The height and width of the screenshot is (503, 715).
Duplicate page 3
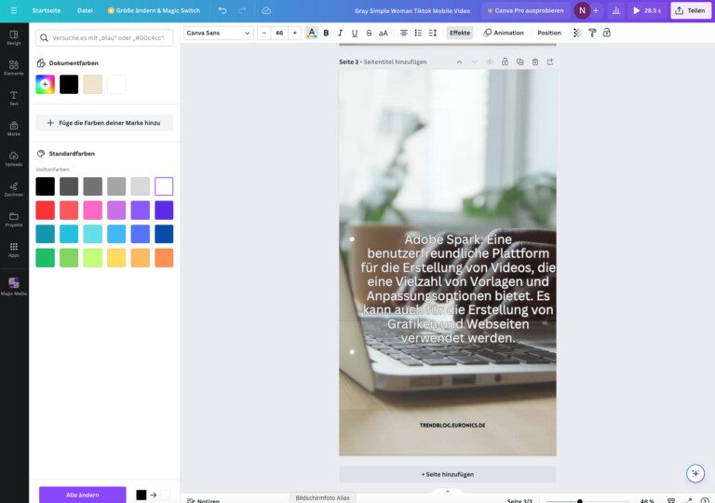[x=519, y=61]
